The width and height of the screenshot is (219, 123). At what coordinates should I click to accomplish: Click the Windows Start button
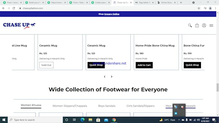4,120
